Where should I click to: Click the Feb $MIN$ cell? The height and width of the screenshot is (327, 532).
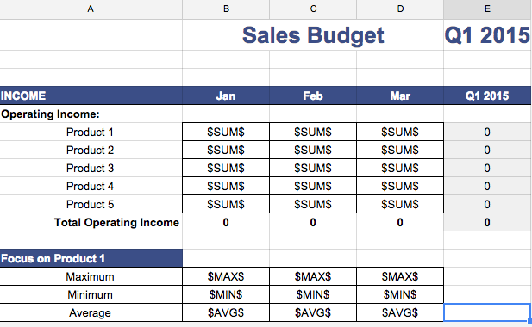(x=313, y=295)
